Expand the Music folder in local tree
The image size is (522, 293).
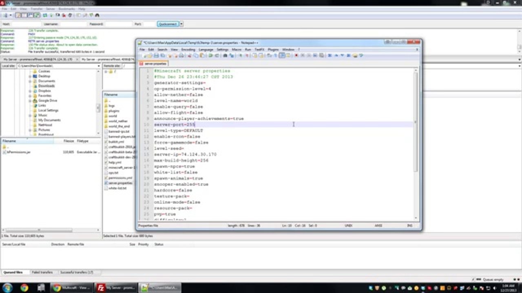pos(30,115)
